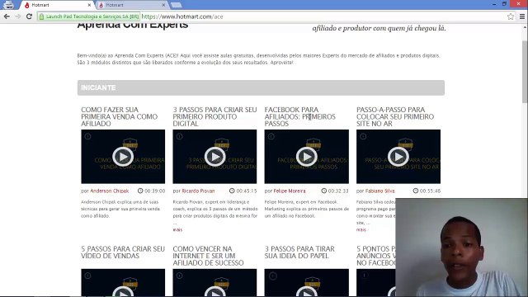Open info icon on Primeiro Site video
Viewport: 528px width, 297px height.
tap(363, 136)
